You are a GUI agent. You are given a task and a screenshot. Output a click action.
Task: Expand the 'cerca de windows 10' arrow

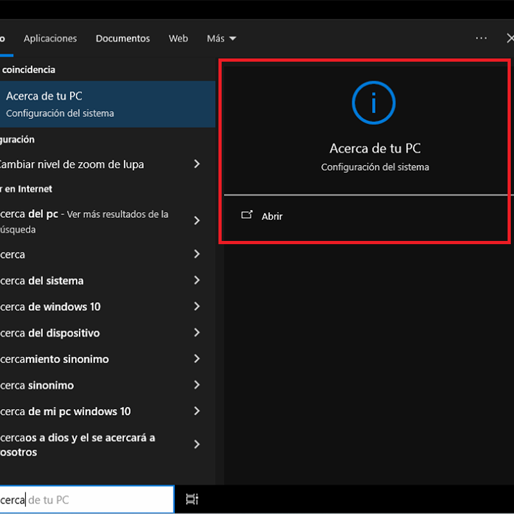pos(197,306)
